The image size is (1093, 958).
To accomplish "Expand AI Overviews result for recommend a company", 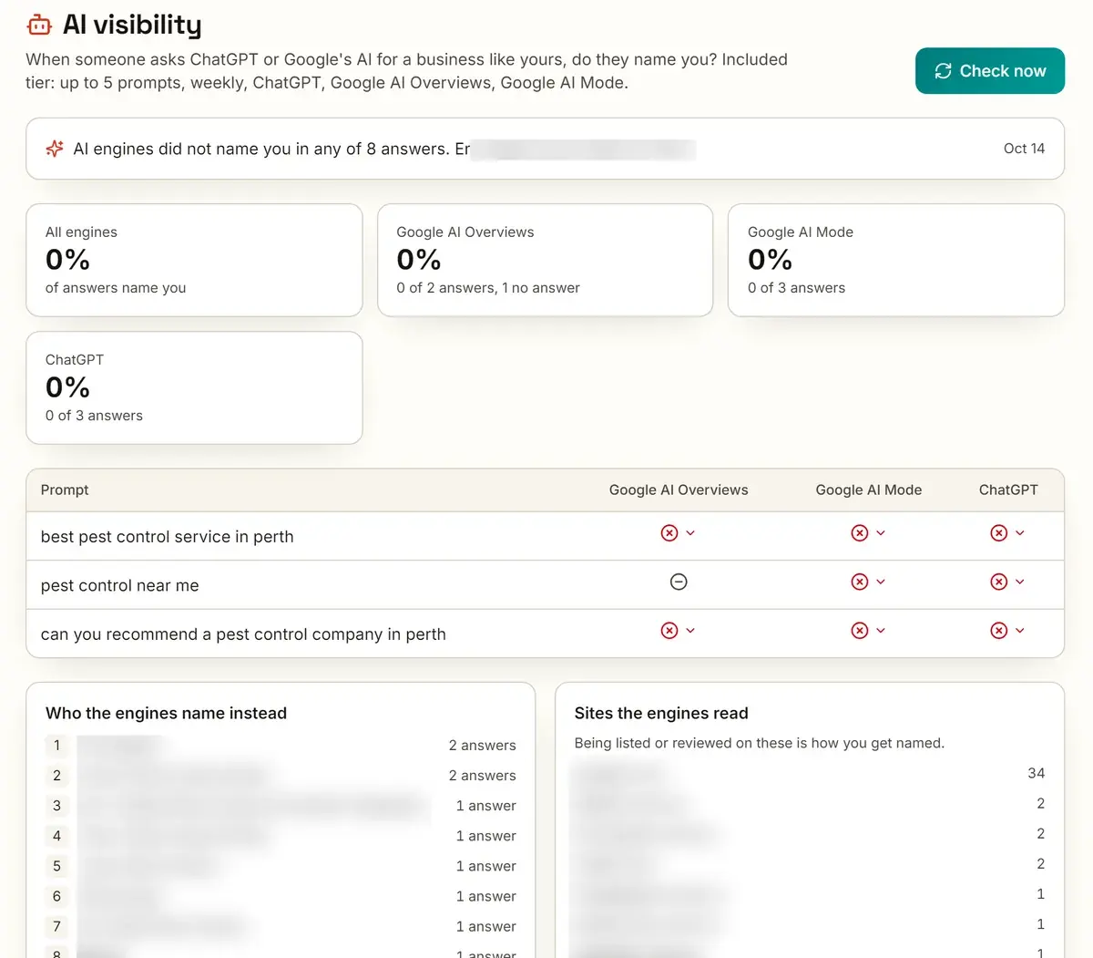I will point(690,631).
